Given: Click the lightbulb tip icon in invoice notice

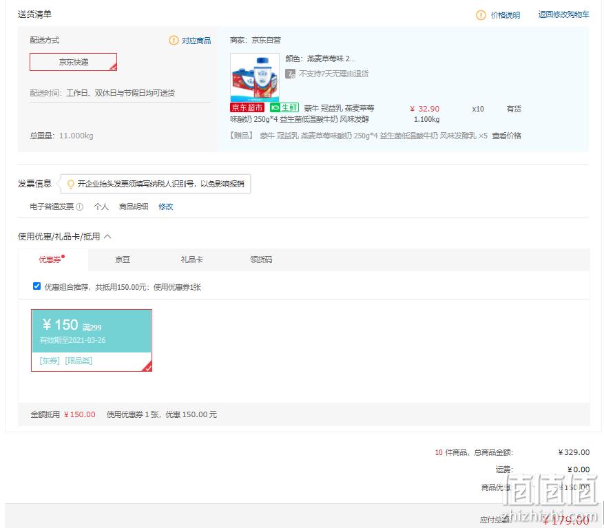Looking at the screenshot, I should click(x=70, y=184).
